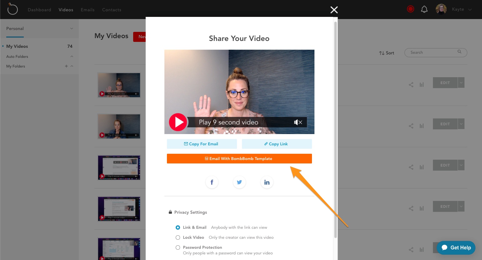The width and height of the screenshot is (482, 260).
Task: Click Copy For Email button
Action: [x=202, y=144]
